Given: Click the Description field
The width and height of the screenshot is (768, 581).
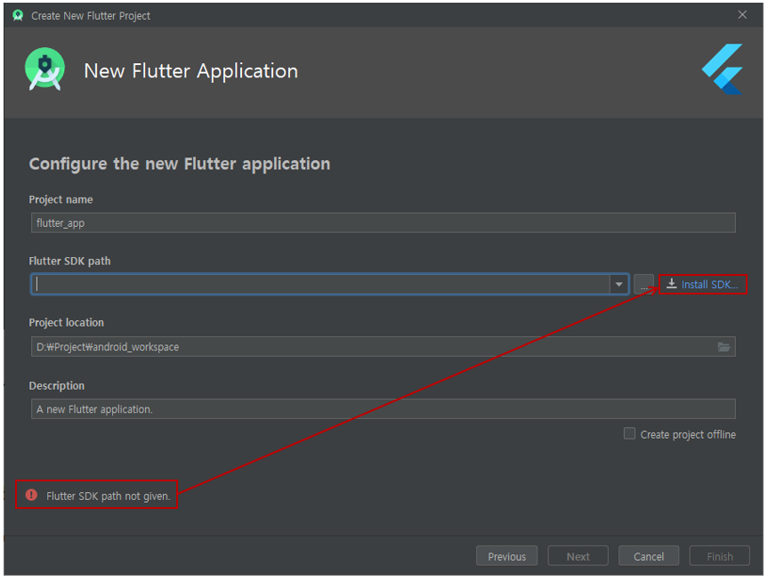Looking at the screenshot, I should click(x=383, y=409).
